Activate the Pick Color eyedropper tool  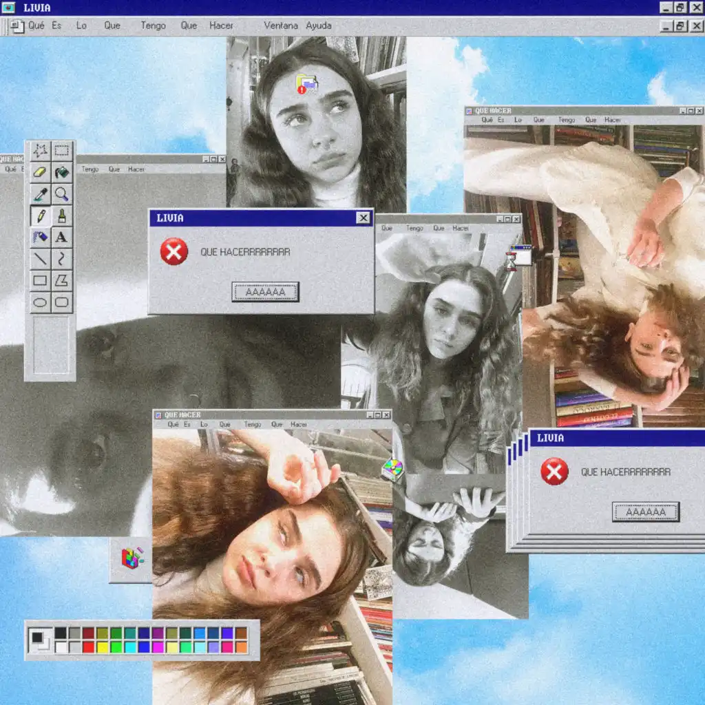40,193
